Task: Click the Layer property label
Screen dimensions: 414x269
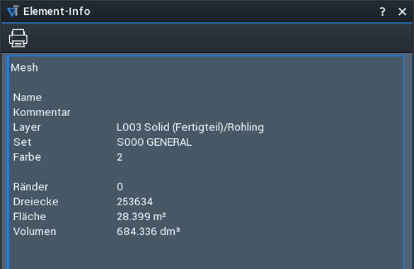Action: tap(27, 127)
